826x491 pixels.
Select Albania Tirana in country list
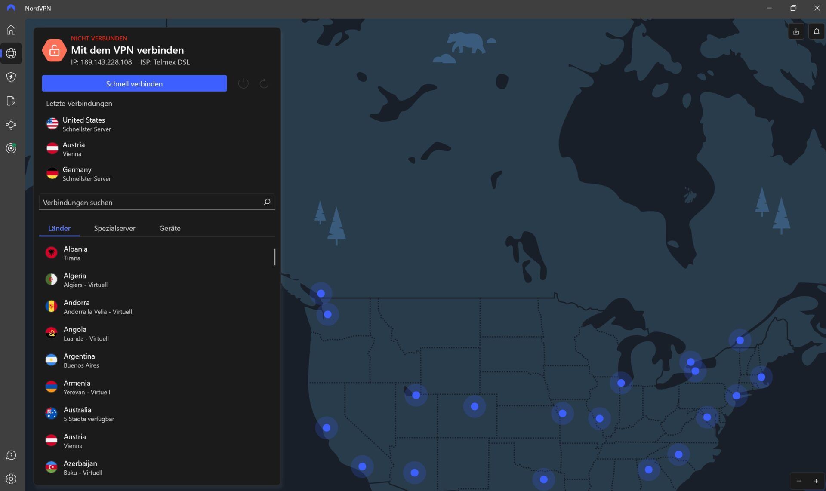(x=157, y=253)
